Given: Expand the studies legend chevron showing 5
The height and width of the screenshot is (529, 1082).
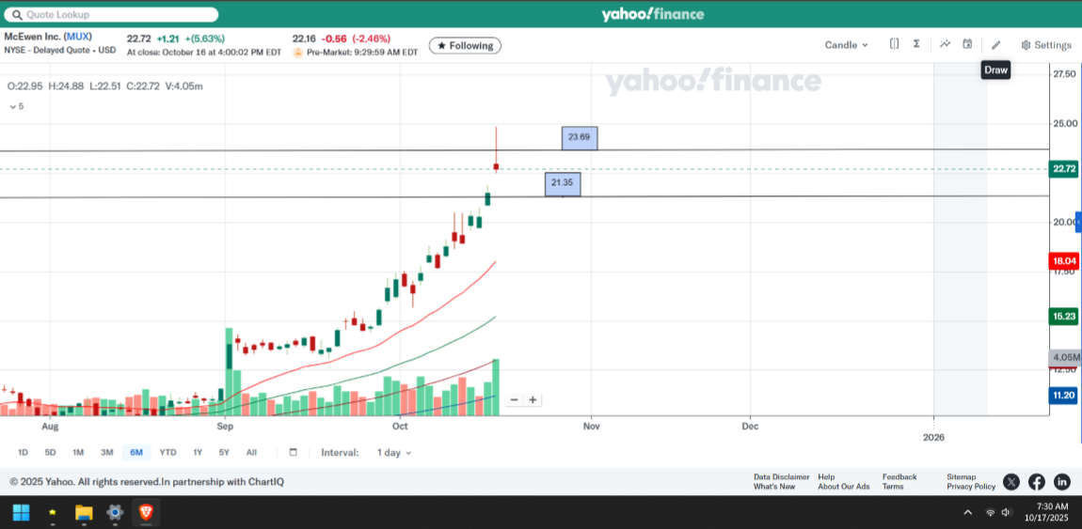Looking at the screenshot, I should (16, 106).
